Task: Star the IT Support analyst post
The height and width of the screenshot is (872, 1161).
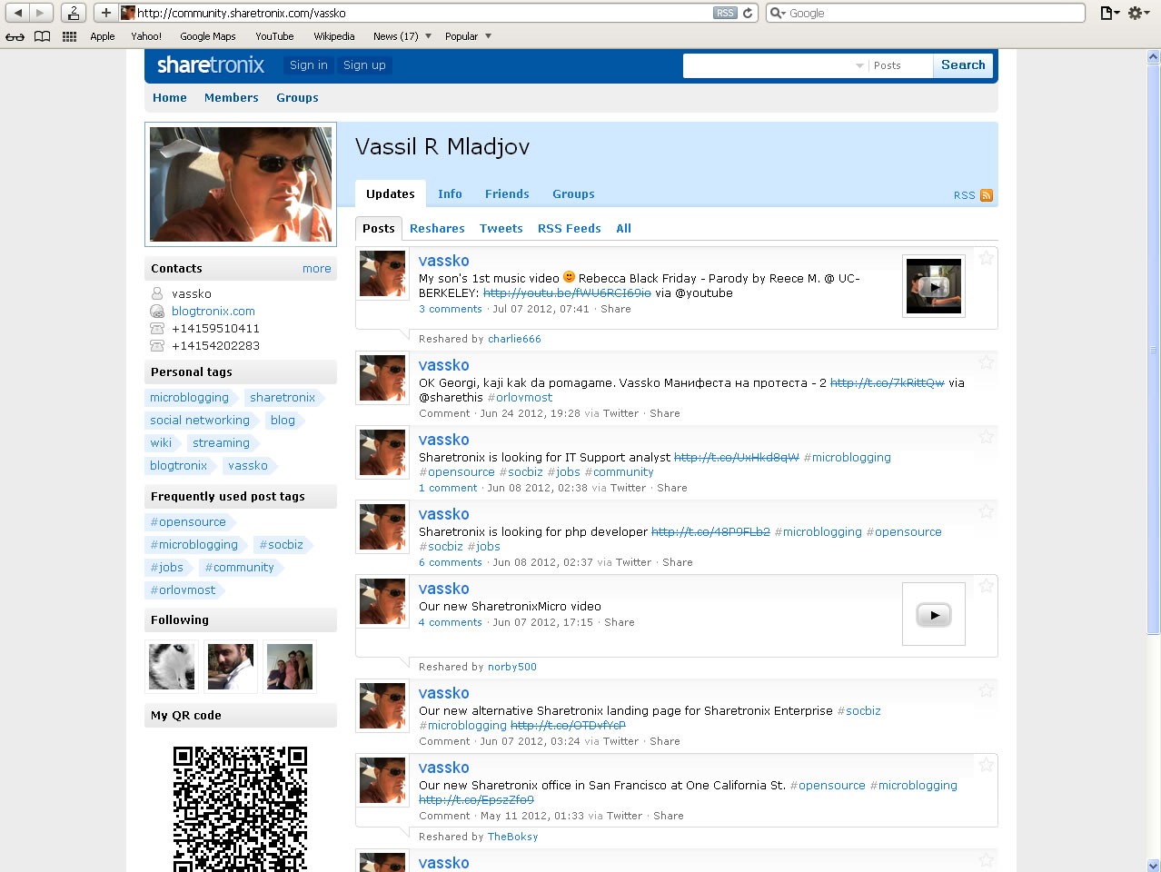Action: pos(986,437)
